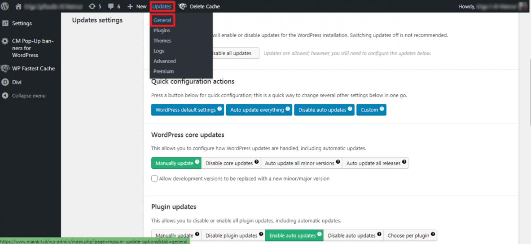The width and height of the screenshot is (531, 244).
Task: Open help tooltip on Disable core updates
Action: click(257, 162)
